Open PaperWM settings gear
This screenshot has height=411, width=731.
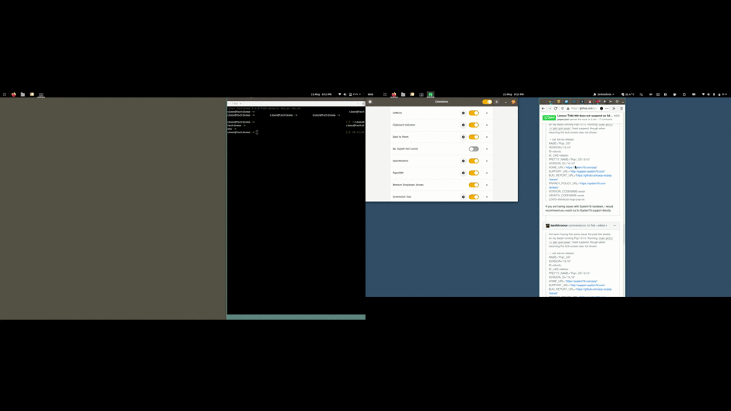coord(463,173)
